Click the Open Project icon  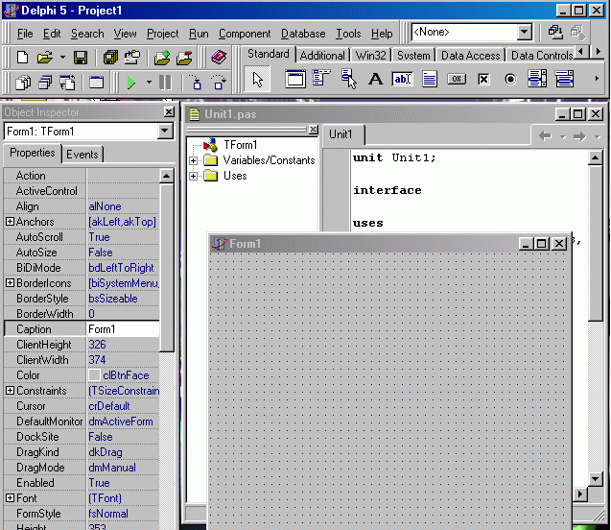(132, 58)
